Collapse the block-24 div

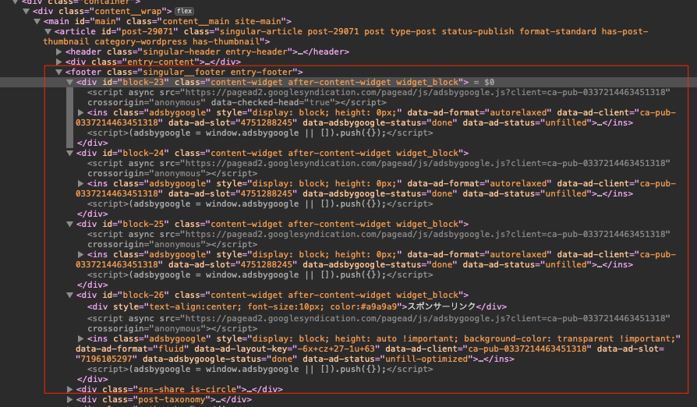point(70,154)
